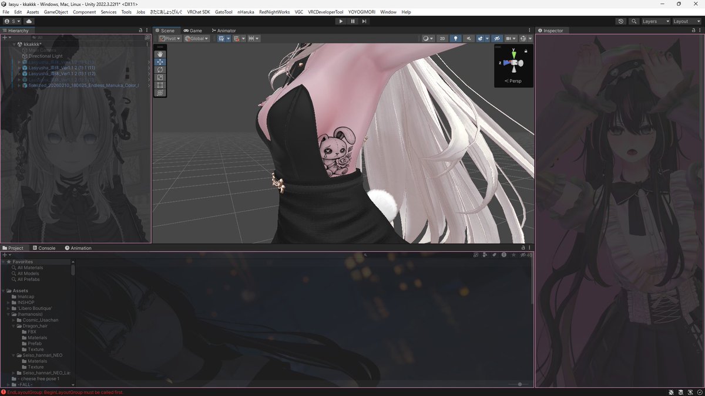
Task: Open the GameObject menu
Action: click(56, 12)
